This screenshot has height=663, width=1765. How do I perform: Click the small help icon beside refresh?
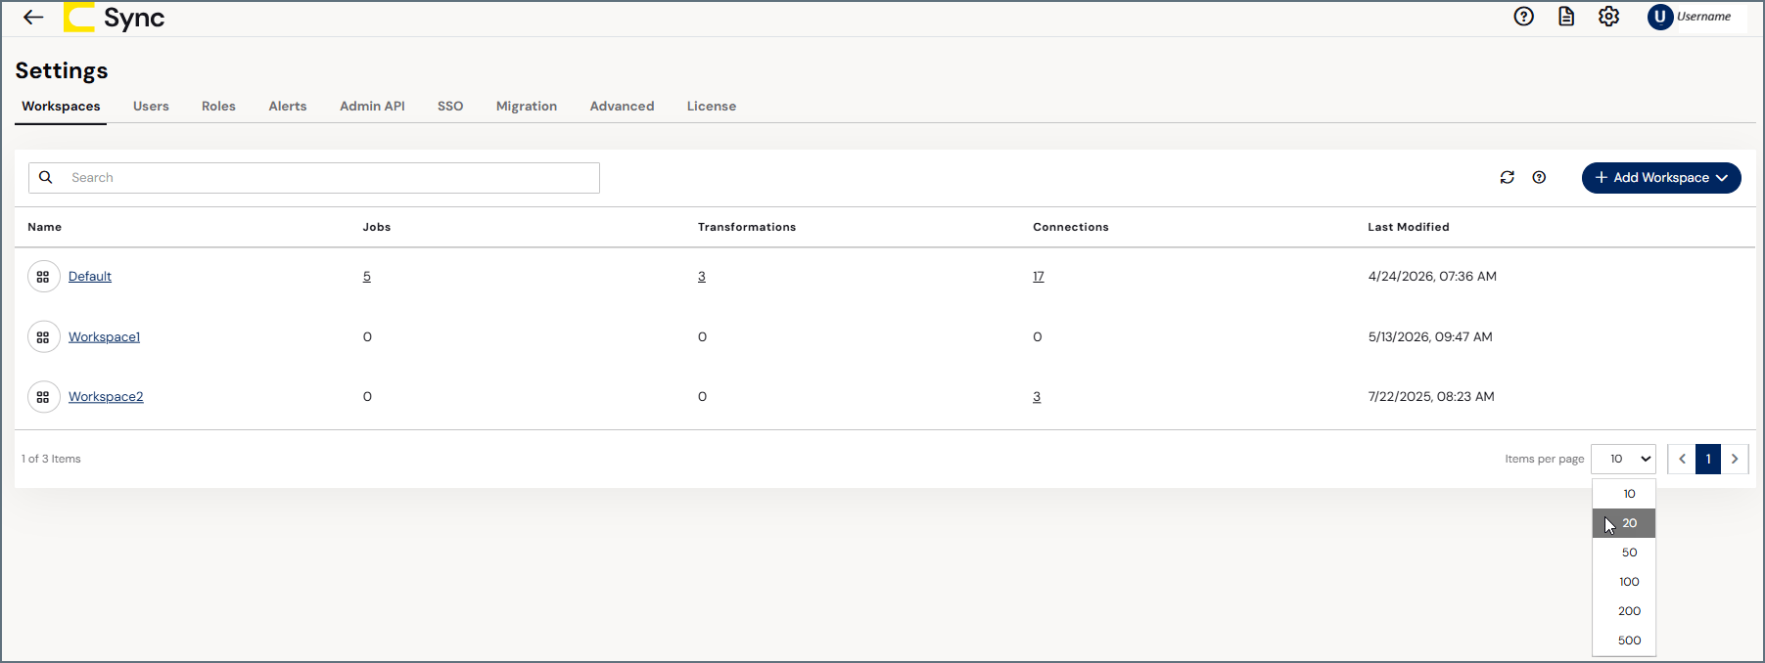1539,177
